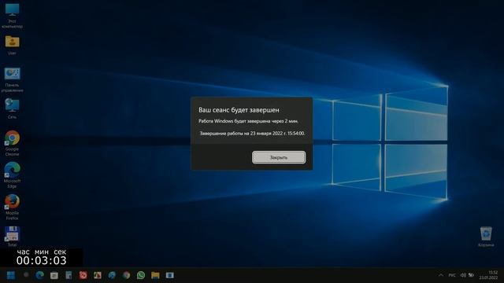The width and height of the screenshot is (504, 283).
Task: Select Google Chrome shortcut on the desktop
Action: point(13,143)
